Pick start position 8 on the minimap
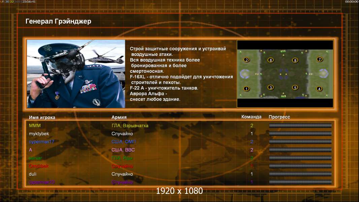The image size is (359, 202). point(295,60)
